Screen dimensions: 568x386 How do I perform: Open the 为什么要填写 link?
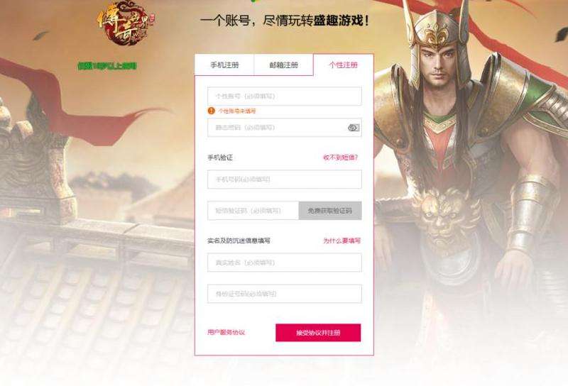click(342, 241)
